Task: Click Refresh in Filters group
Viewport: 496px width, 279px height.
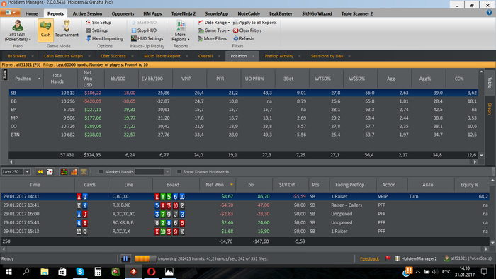Action: tap(243, 38)
